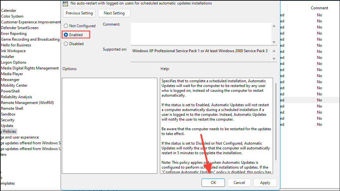Select "Calendar" in the left navigation tree
This screenshot has height=191, width=340.
(9, 10)
